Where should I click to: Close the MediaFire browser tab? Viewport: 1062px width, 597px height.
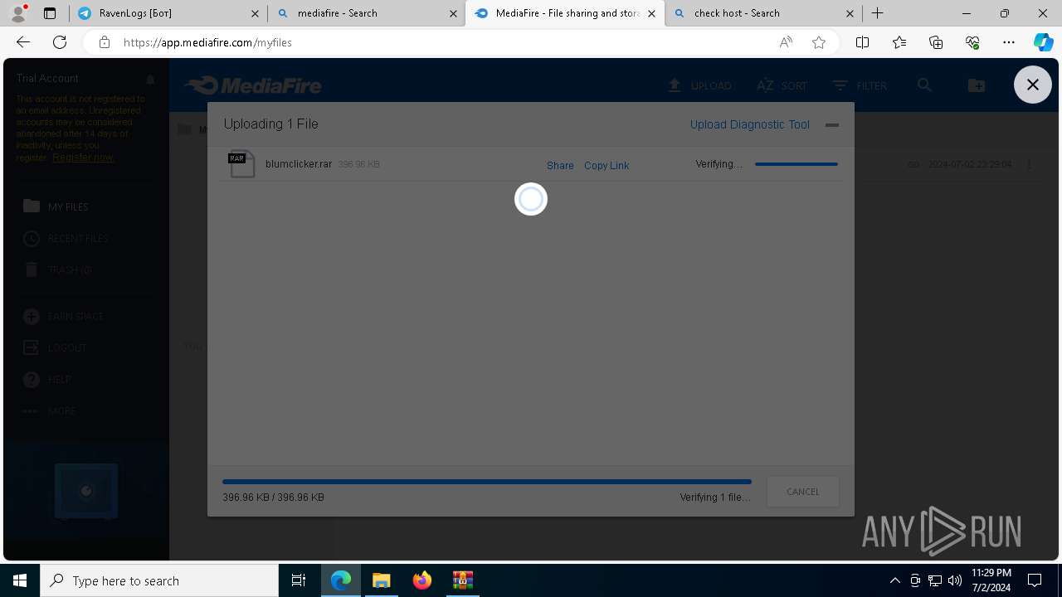coord(652,13)
